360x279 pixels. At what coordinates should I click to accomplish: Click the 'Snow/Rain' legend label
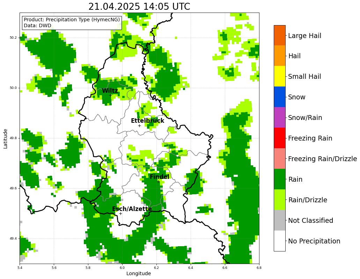tap(305, 118)
